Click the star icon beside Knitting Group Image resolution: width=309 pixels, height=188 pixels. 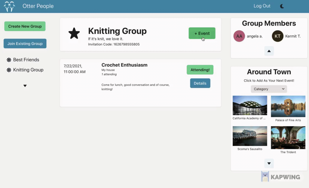[74, 33]
